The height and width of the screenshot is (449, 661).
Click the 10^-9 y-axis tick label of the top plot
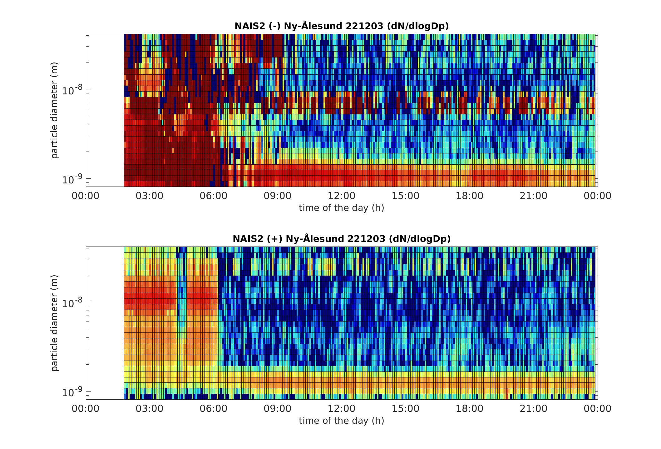click(x=72, y=179)
